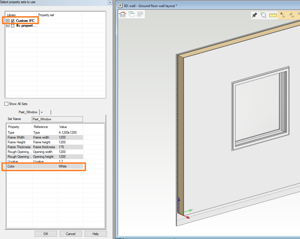Viewport: 300px width, 239px height.
Task: Click the point snap cursor icon
Action: (282, 15)
